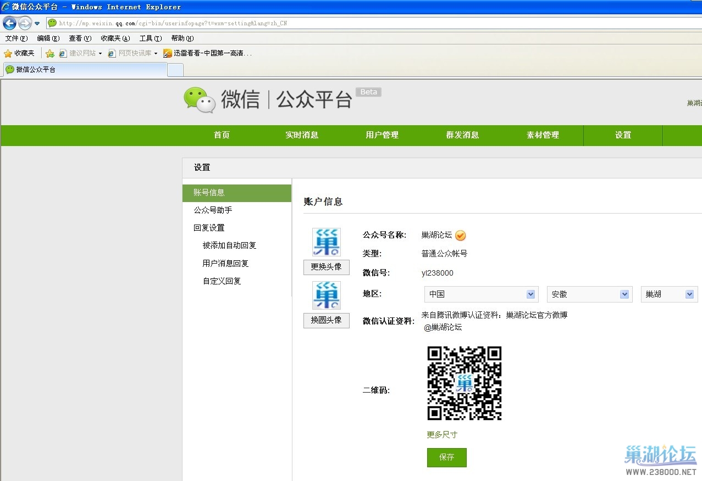Go back with the browser Back arrow
Viewport: 702px width, 481px height.
(9, 23)
